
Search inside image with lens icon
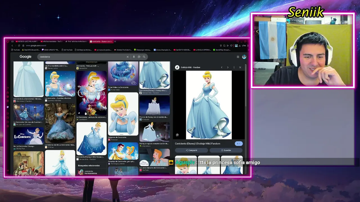pyautogui.click(x=177, y=135)
